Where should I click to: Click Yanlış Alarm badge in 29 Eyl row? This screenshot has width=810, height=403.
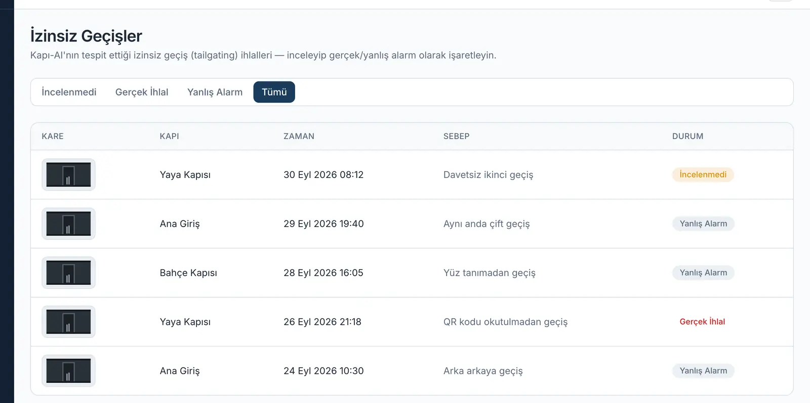(703, 223)
